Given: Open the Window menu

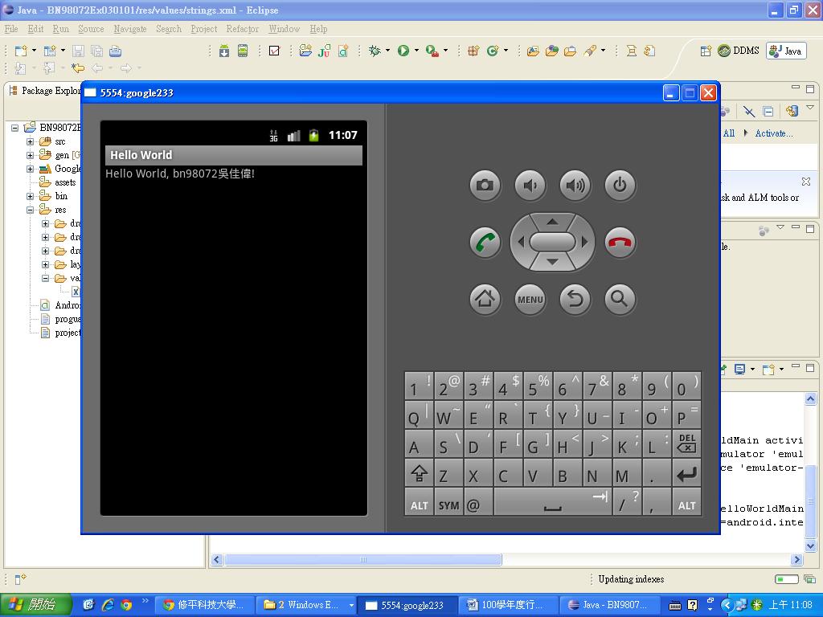Looking at the screenshot, I should point(284,29).
